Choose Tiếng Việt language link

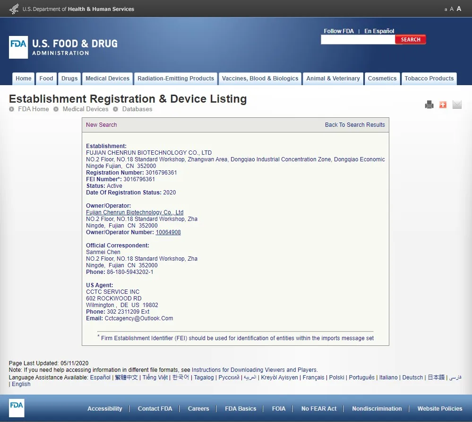155,378
